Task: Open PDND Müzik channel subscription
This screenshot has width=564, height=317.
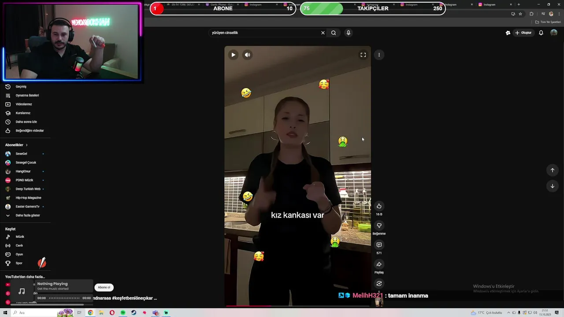Action: 25,180
